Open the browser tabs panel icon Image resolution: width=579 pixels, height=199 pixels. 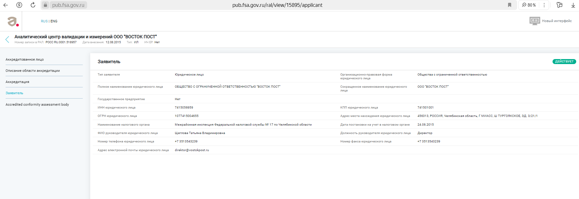click(x=559, y=5)
